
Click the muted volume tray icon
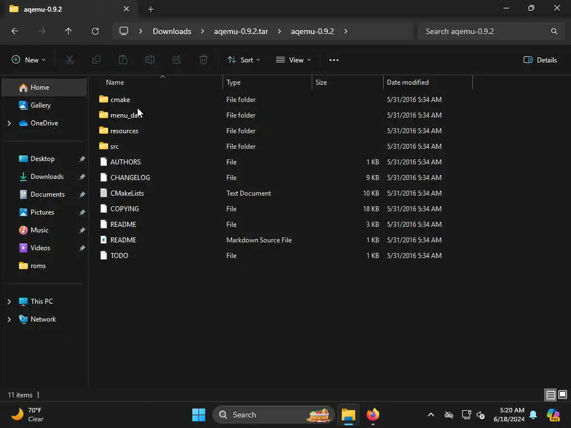tap(481, 415)
